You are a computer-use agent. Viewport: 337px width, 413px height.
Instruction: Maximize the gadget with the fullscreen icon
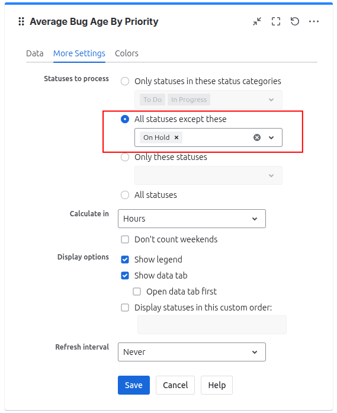pos(276,21)
